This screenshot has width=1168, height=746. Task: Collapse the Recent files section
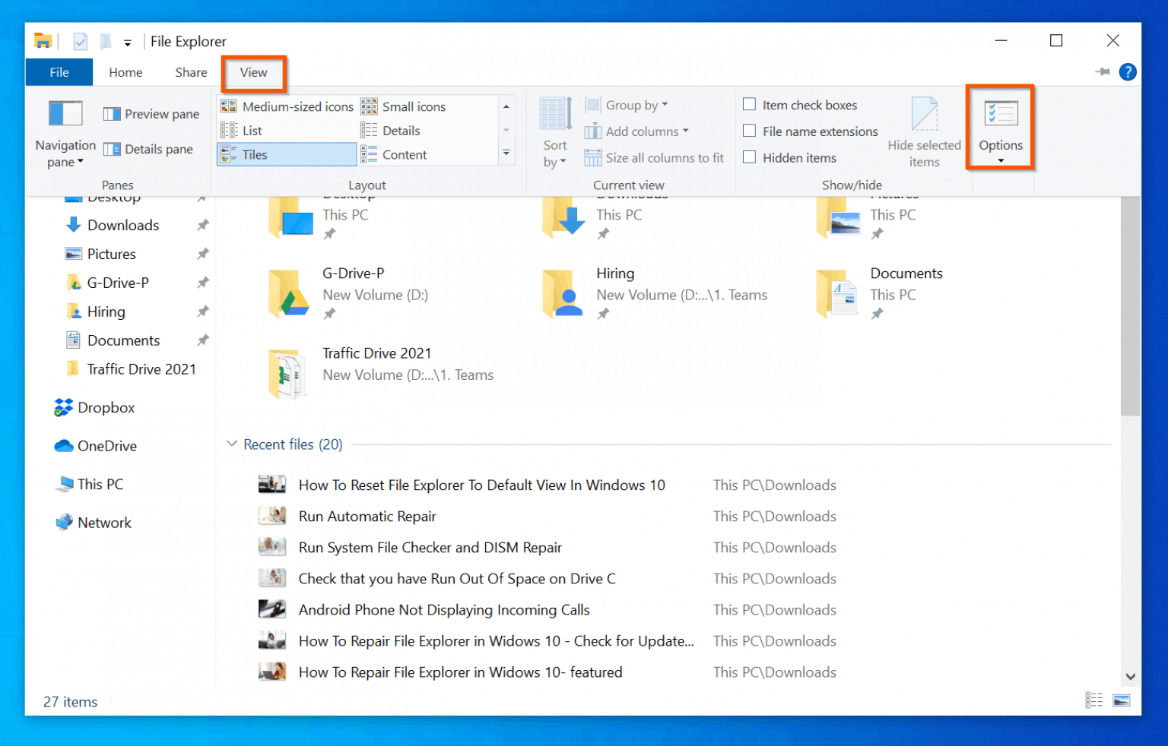point(231,444)
